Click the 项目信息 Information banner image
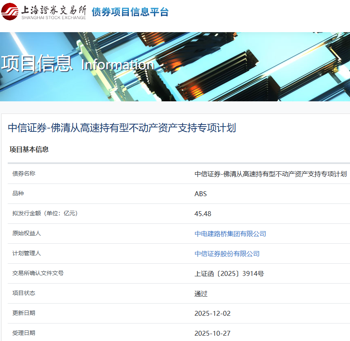350x341 pixels. click(175, 67)
